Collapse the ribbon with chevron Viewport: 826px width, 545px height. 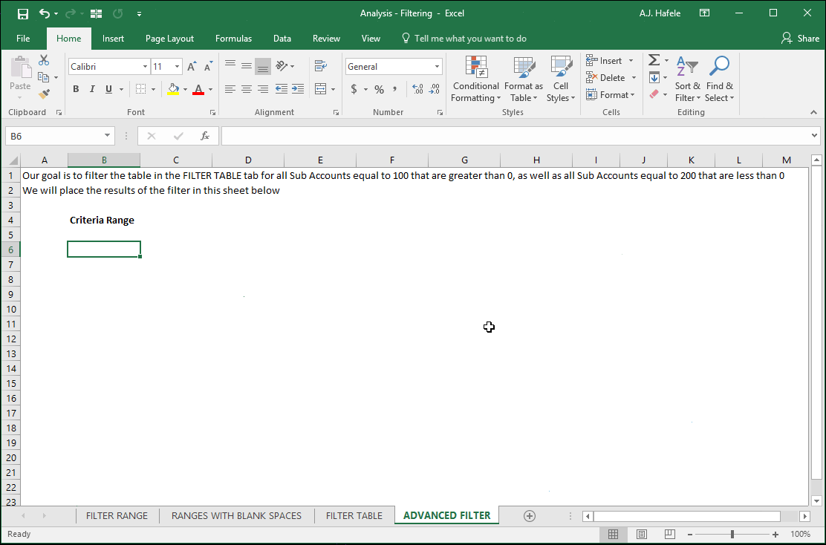coord(814,112)
